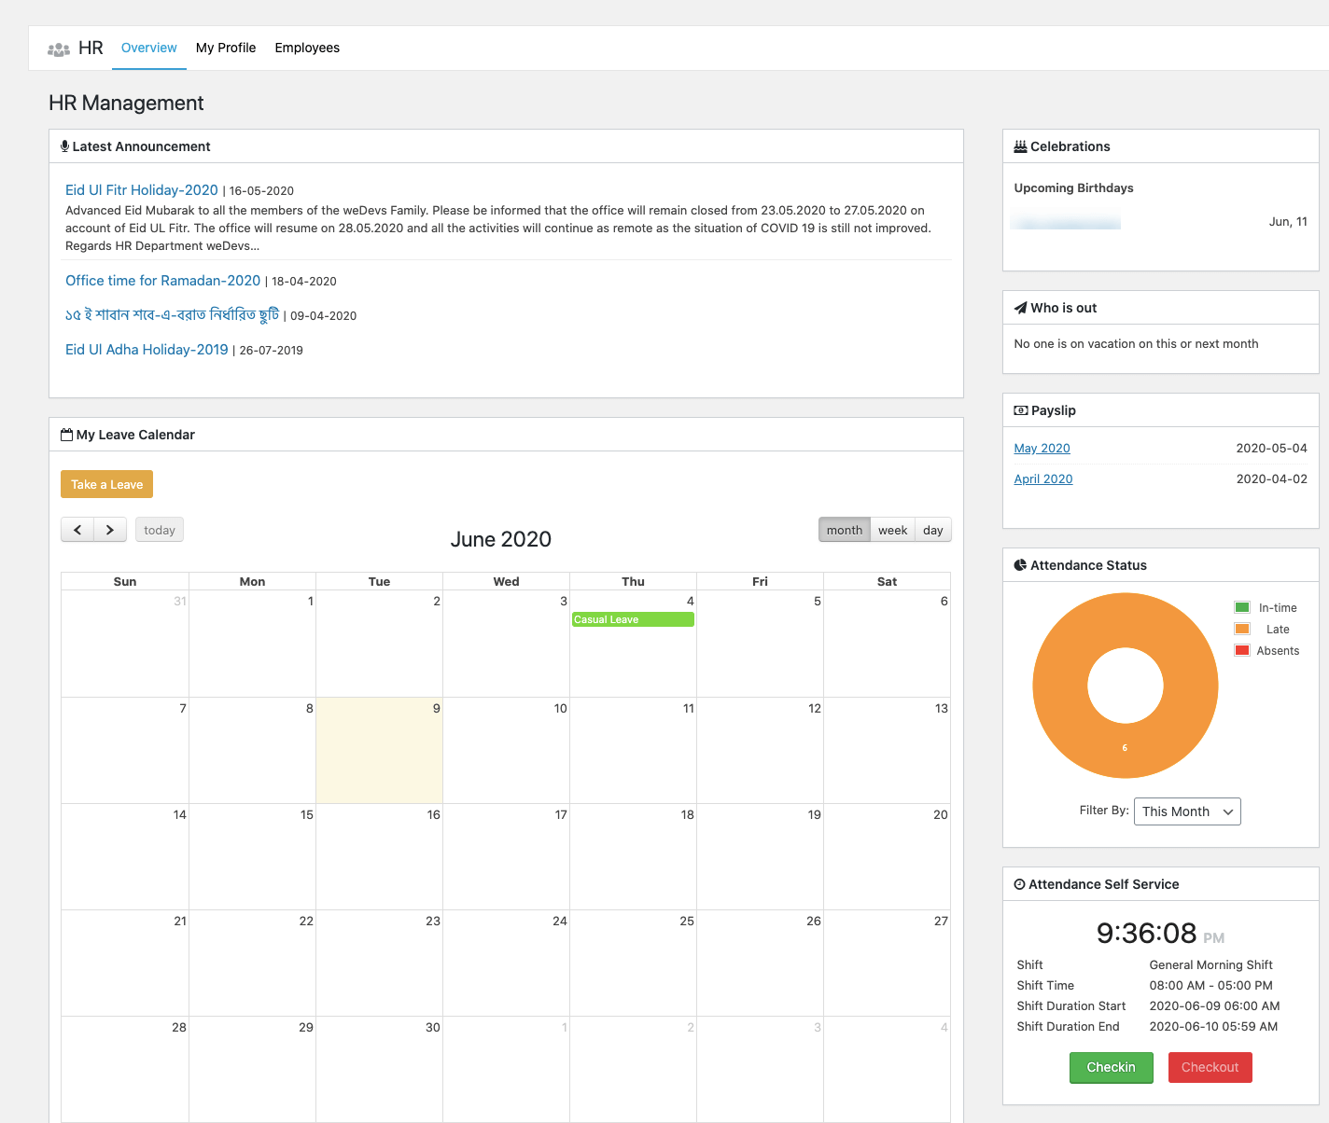Click the paper plane icon beside Who is out
This screenshot has height=1123, width=1329.
coord(1019,307)
